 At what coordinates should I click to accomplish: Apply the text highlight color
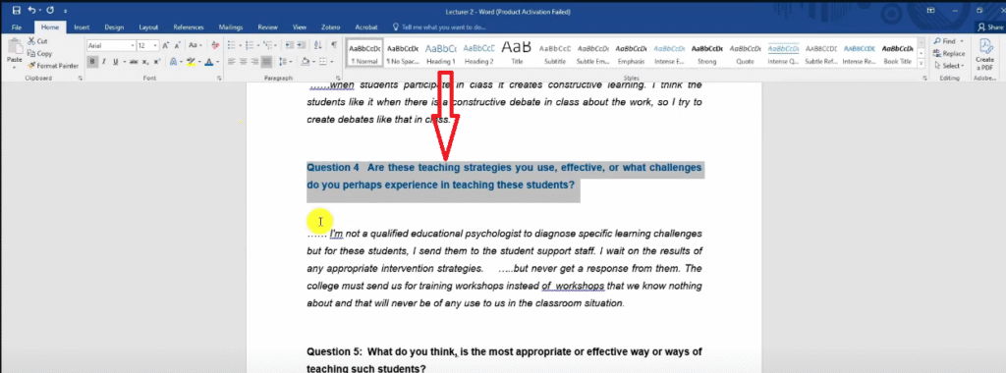(x=190, y=62)
